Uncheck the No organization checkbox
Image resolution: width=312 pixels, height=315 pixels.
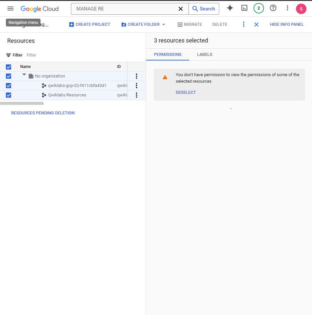(8, 76)
